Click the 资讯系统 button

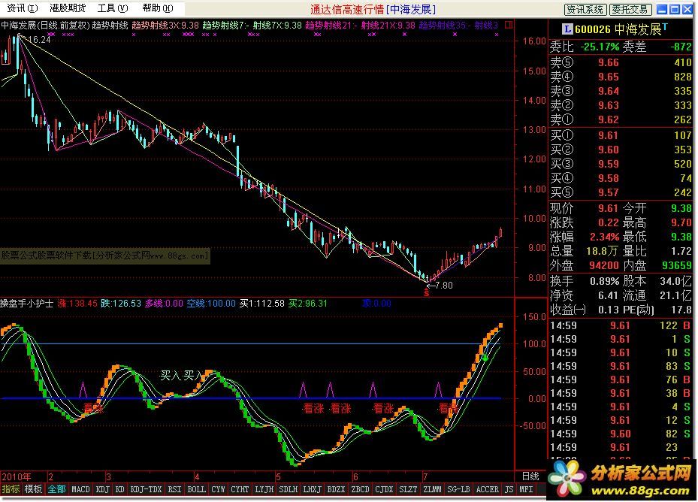tap(585, 9)
